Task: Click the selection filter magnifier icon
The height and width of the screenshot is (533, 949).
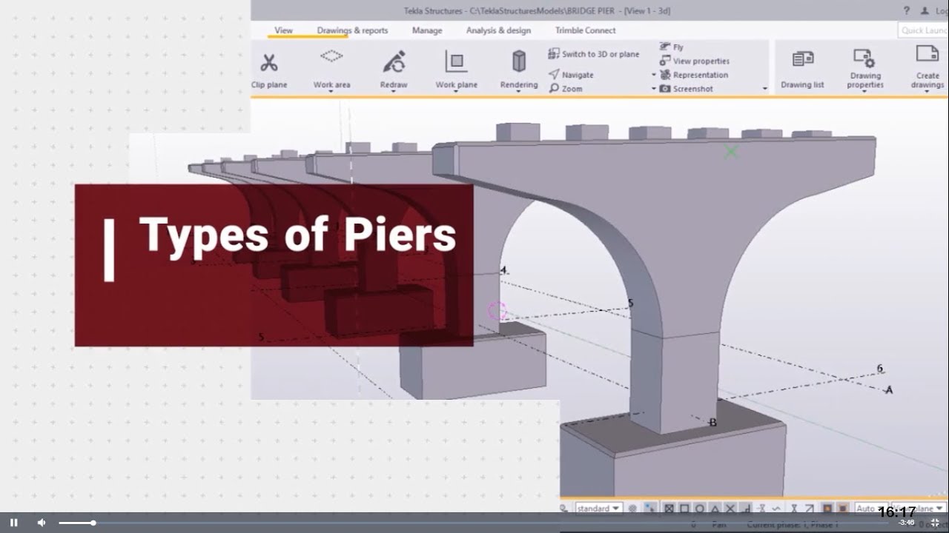Action: [563, 509]
